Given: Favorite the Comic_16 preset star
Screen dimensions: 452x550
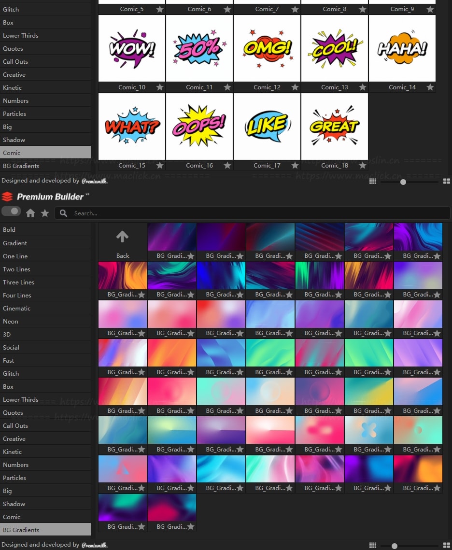Looking at the screenshot, I should pyautogui.click(x=227, y=165).
